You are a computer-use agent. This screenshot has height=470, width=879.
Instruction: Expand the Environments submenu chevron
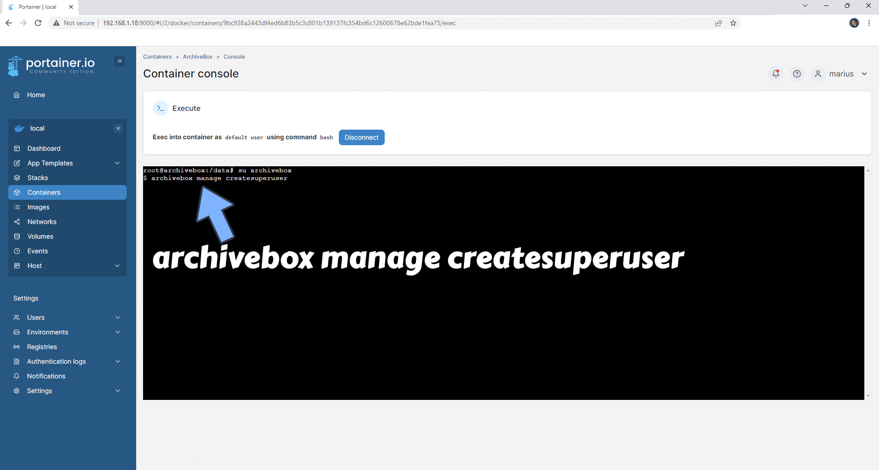(118, 332)
